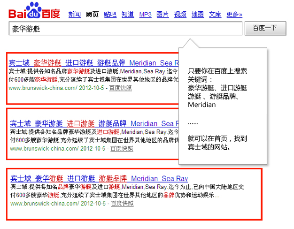Open the 视频 video tab
This screenshot has height=229, width=294.
point(180,15)
